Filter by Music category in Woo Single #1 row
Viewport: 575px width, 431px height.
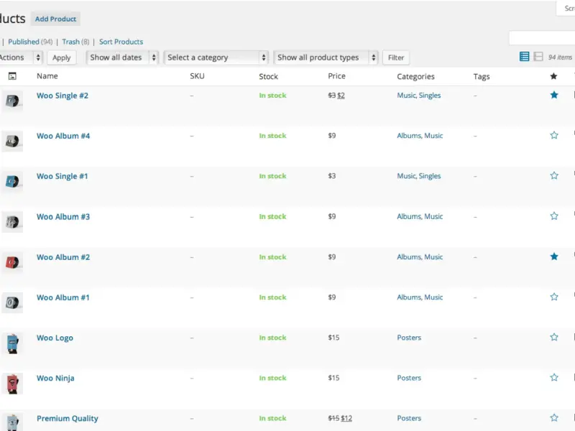pos(406,176)
